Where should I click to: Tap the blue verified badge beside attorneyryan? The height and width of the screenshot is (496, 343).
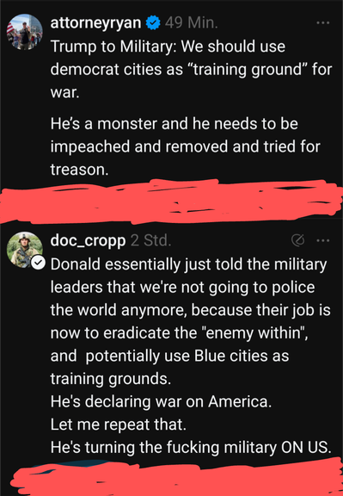click(x=153, y=23)
